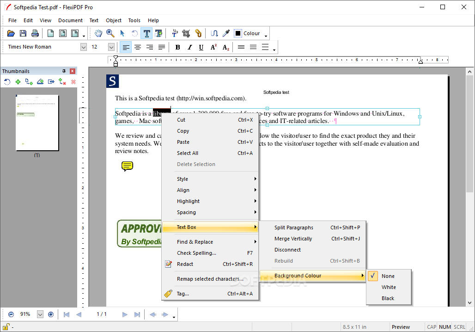Open a file with the folder icon

pos(11,33)
